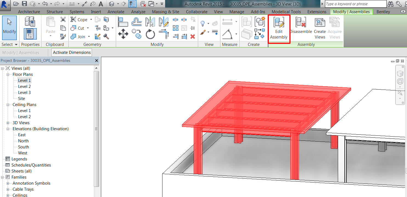The width and height of the screenshot is (407, 197).
Task: Customize Quick Access Toolbar dropdown
Action: coord(162,4)
